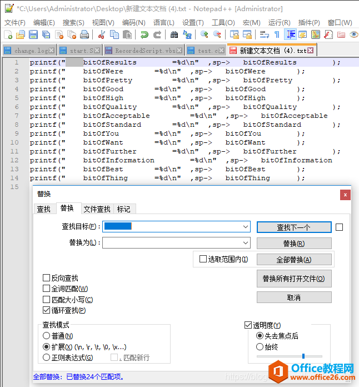Click the Zoom In toolbar icon
359x387 pixels.
(x=205, y=34)
